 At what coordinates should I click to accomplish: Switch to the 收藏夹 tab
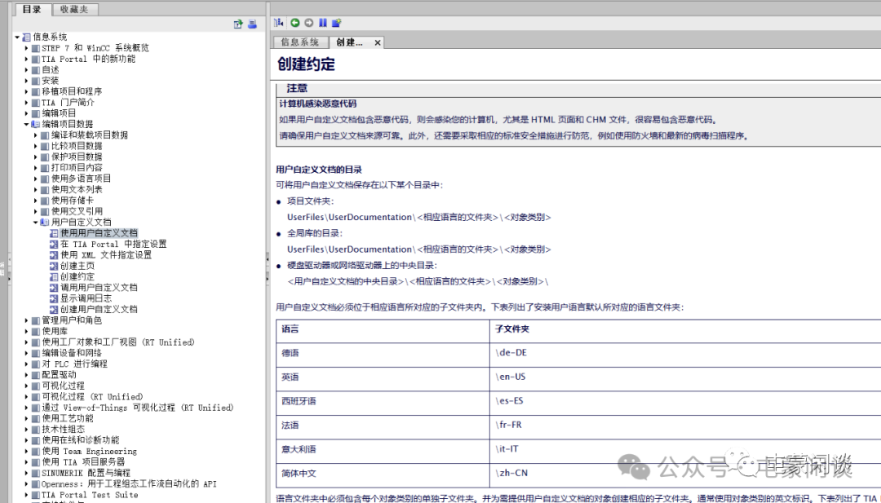pos(74,9)
